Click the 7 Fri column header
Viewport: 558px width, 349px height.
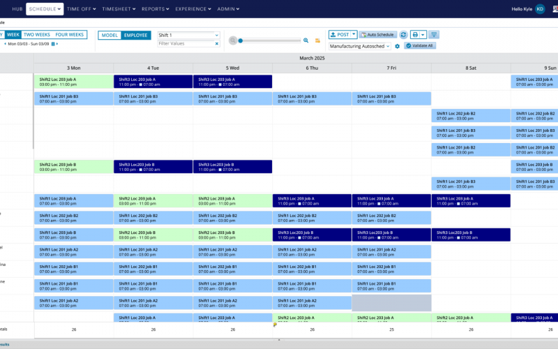[x=391, y=68]
